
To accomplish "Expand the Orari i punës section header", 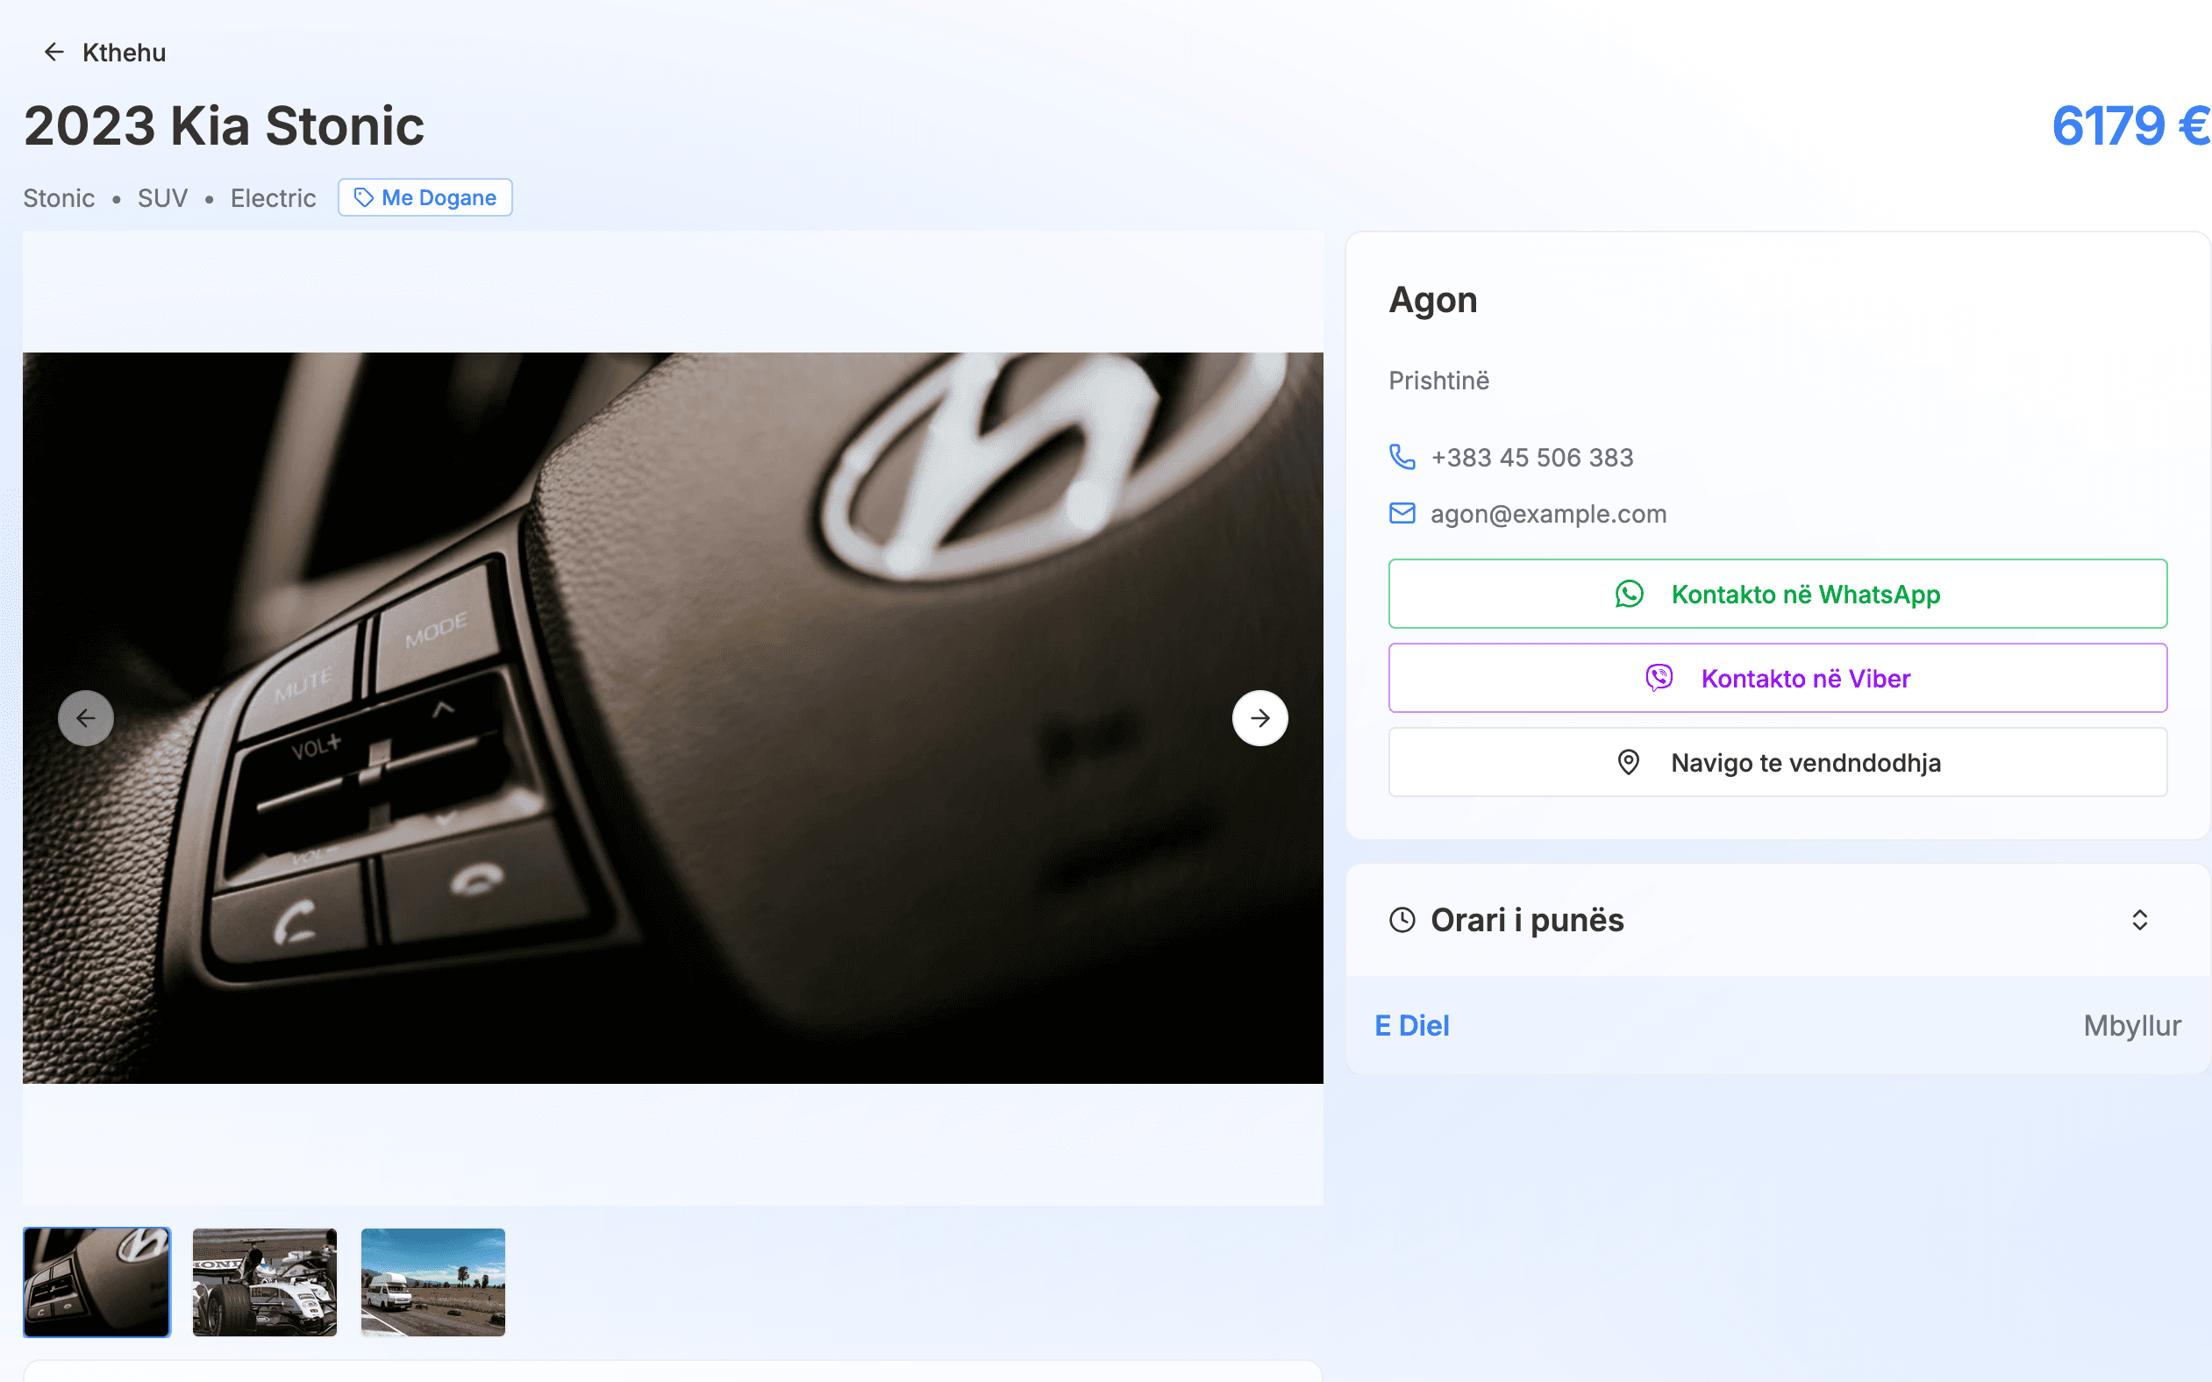I will click(1526, 920).
